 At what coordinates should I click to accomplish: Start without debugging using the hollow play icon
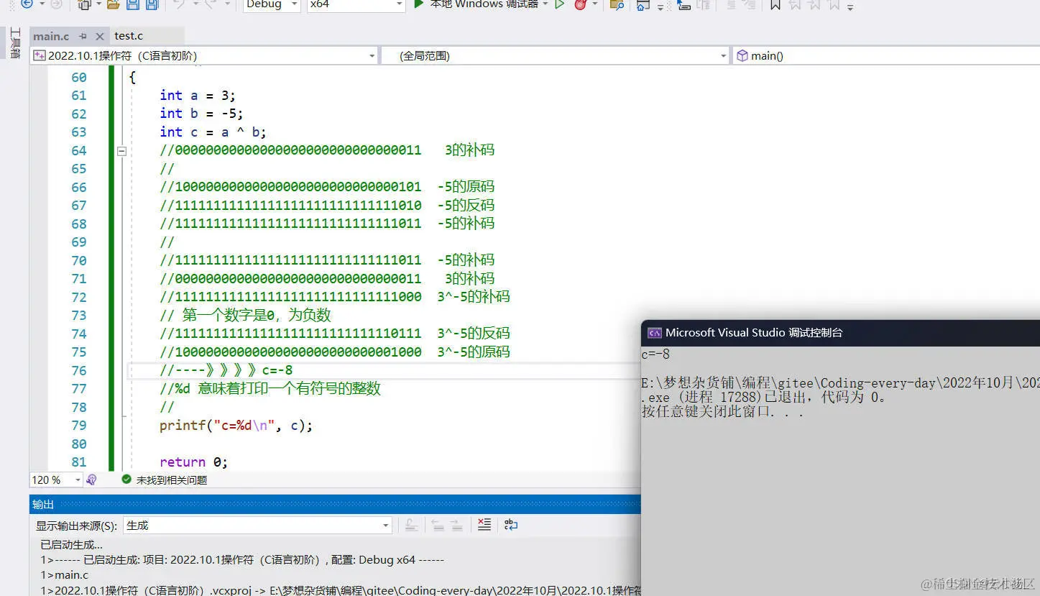coord(560,4)
